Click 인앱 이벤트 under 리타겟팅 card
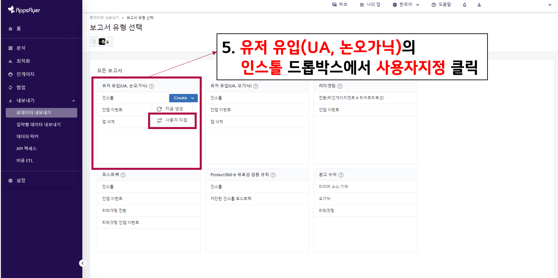The width and height of the screenshot is (558, 278). [x=365, y=110]
